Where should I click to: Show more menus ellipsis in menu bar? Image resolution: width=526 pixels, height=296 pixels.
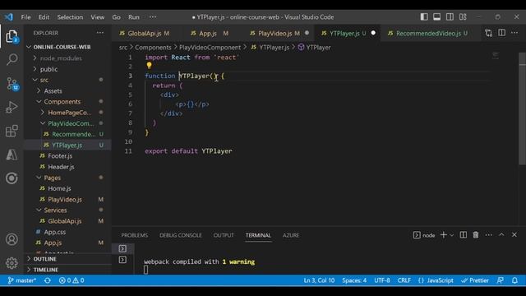pyautogui.click(x=153, y=17)
